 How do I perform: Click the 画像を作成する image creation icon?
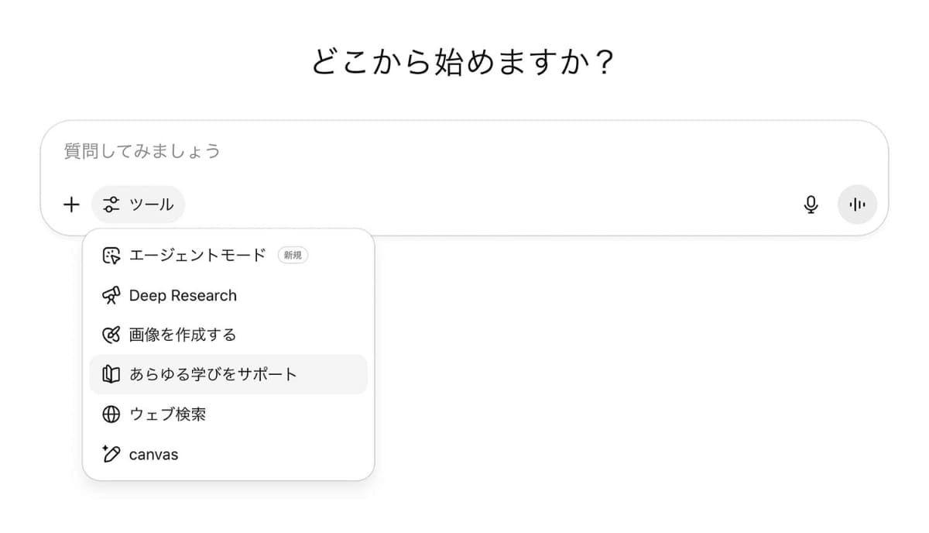[x=111, y=335]
